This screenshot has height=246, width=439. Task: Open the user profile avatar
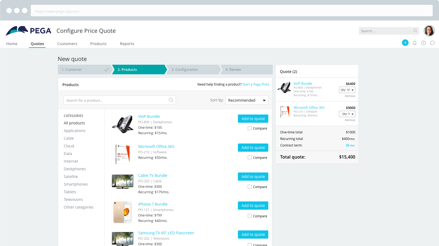(429, 31)
